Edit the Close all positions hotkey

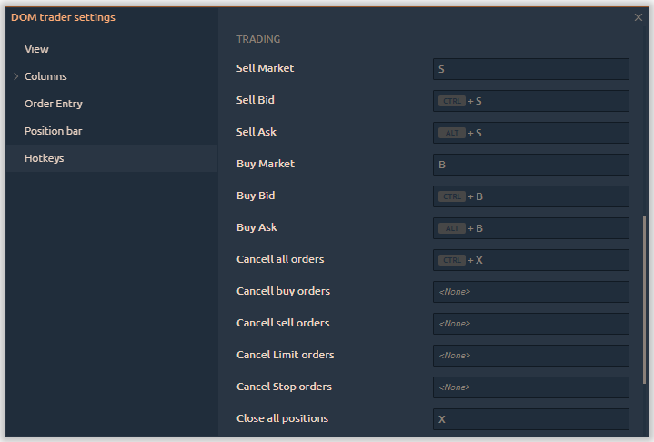[530, 419]
